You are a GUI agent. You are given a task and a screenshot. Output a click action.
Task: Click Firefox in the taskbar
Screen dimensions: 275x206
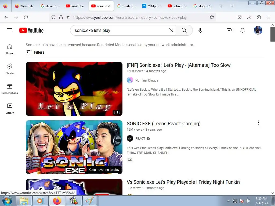tap(57, 201)
